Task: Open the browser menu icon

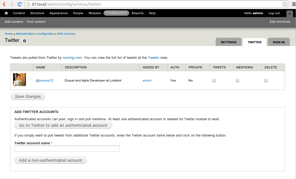Action: [294, 4]
